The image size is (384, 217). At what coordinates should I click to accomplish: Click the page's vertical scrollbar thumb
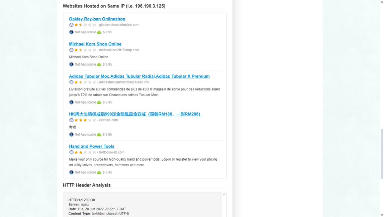(381, 154)
